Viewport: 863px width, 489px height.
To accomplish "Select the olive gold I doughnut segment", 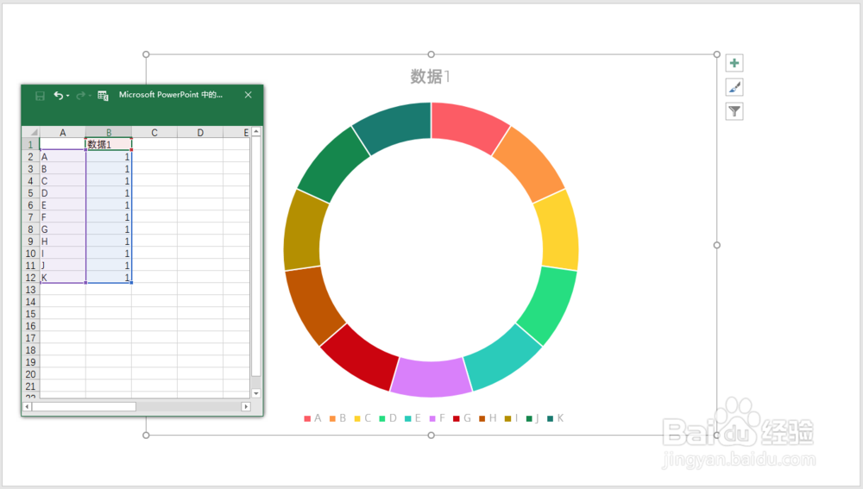I will point(303,230).
